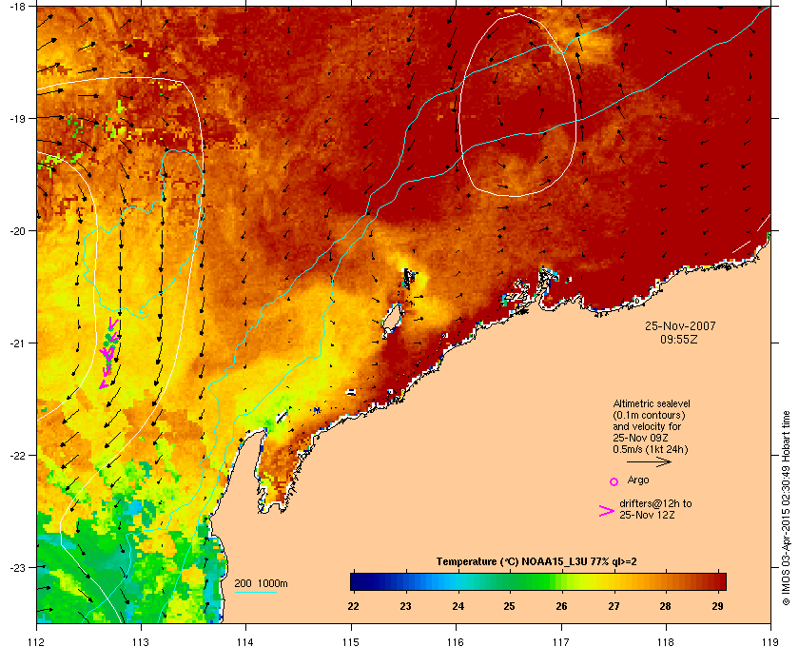Click the latitude axis label -21

pos(17,343)
